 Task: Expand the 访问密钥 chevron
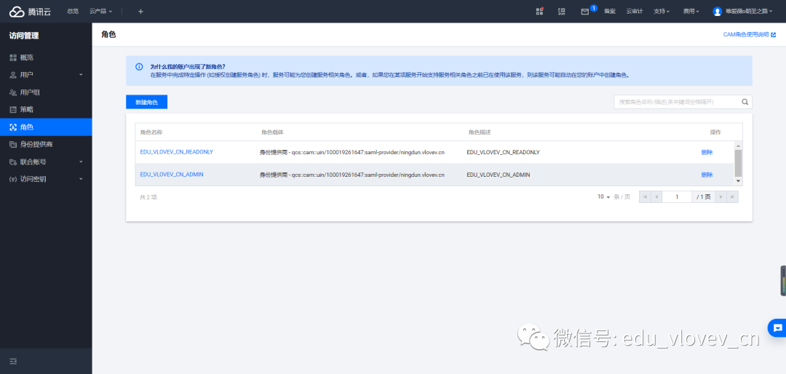coord(81,179)
